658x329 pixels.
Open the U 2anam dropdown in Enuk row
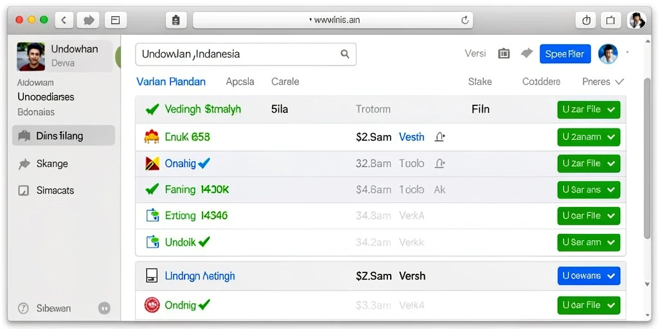pos(589,137)
